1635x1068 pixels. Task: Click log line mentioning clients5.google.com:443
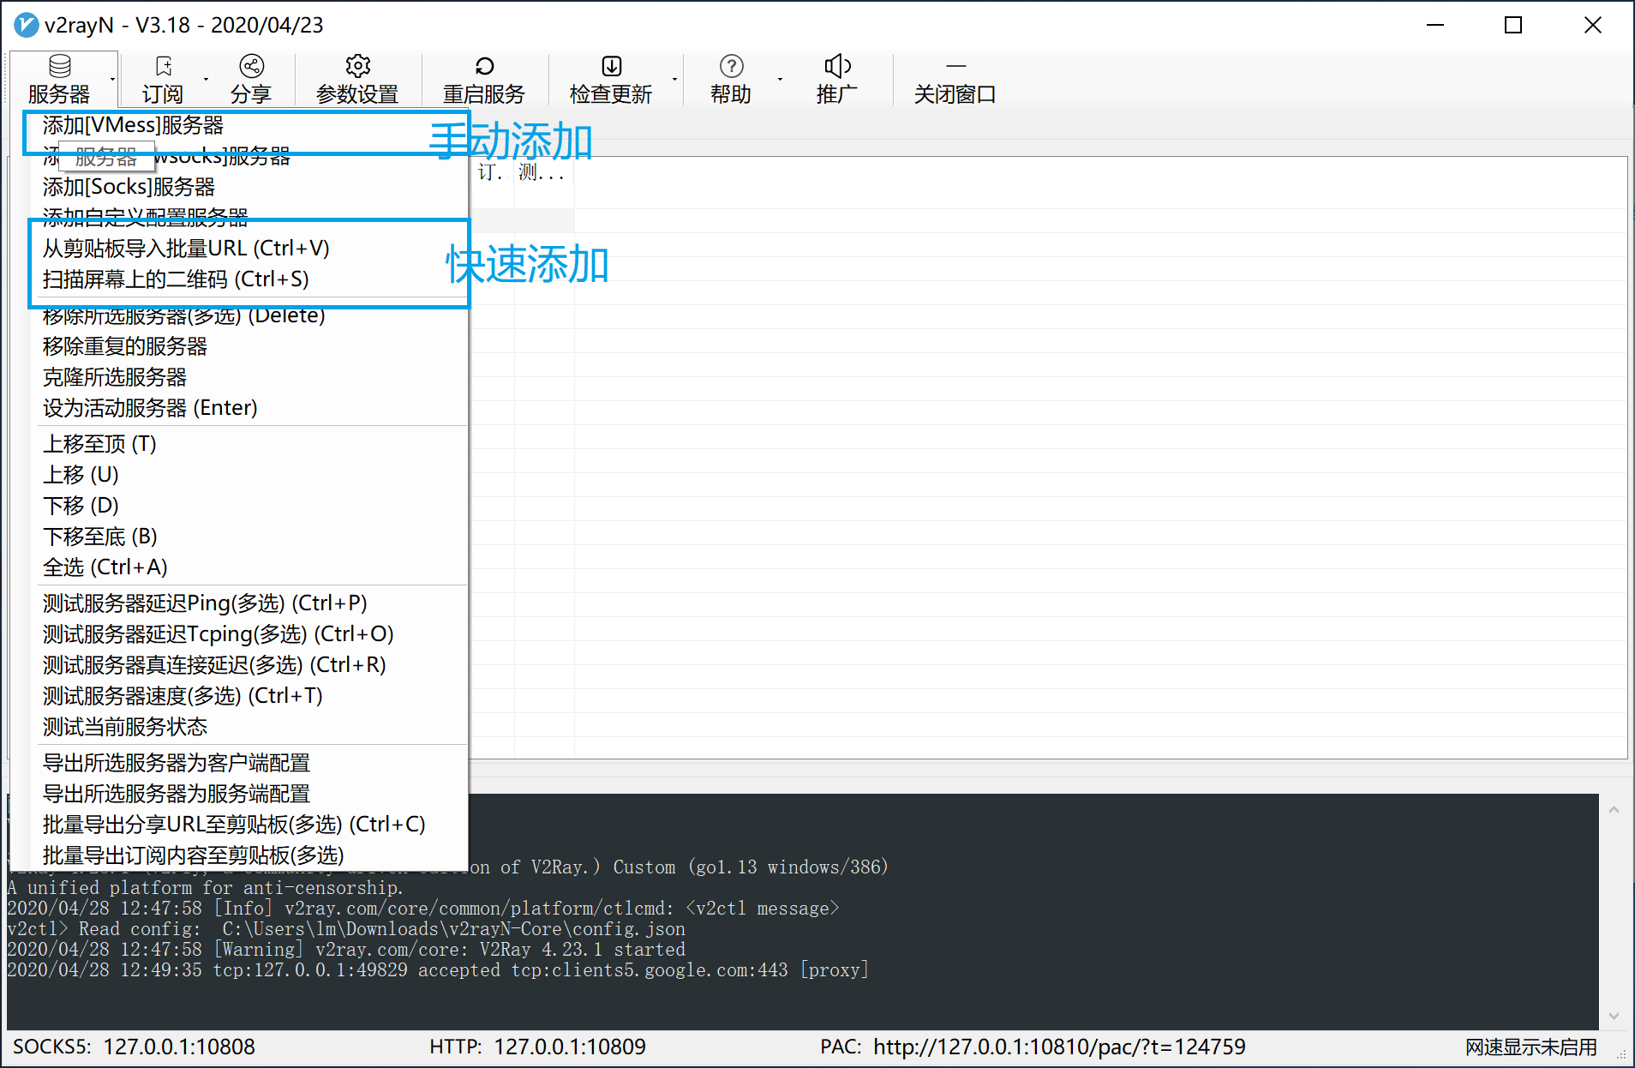(x=438, y=970)
